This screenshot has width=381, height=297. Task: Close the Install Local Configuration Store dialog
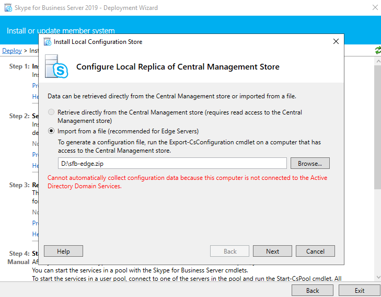[336, 42]
